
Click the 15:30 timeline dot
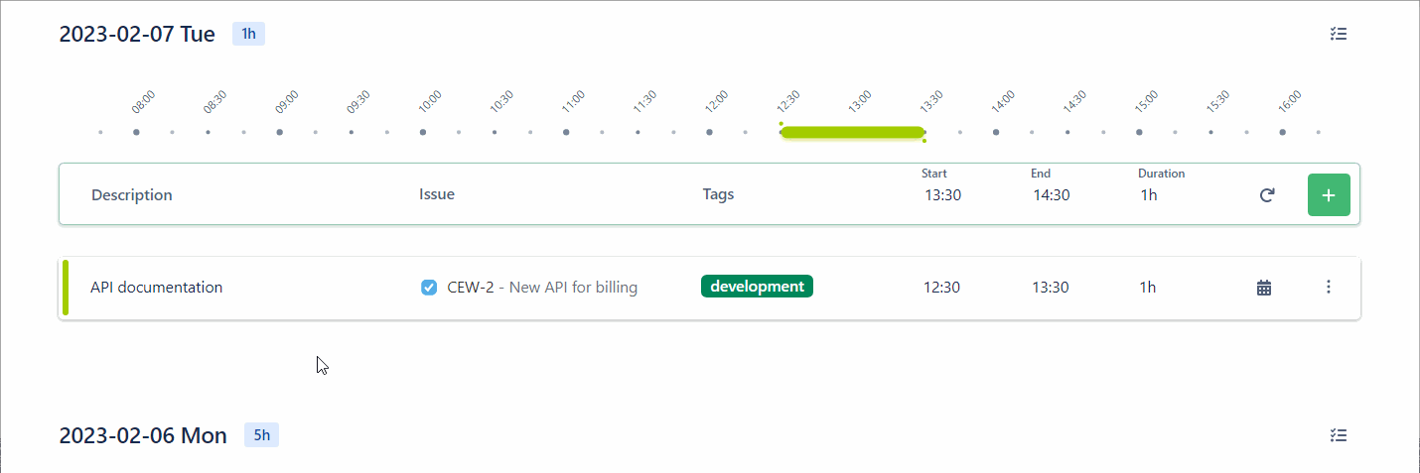click(1210, 132)
